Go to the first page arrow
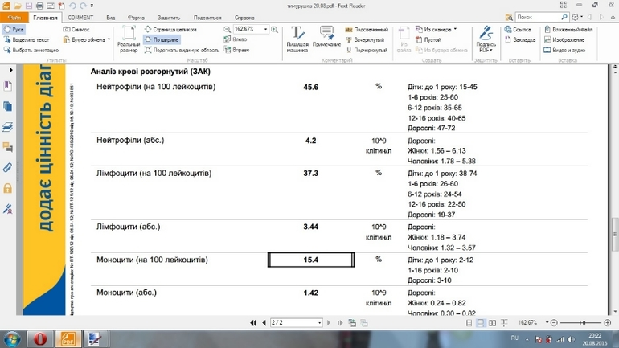 click(254, 322)
